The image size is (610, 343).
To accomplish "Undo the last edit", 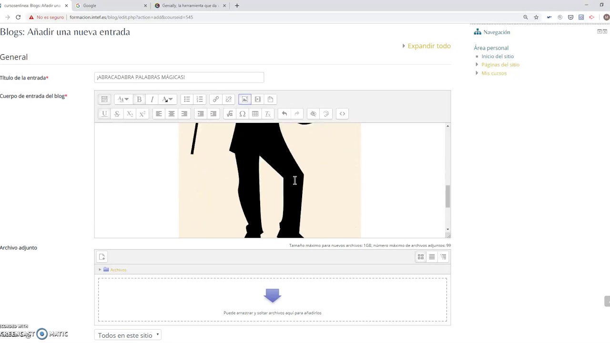I will 285,113.
